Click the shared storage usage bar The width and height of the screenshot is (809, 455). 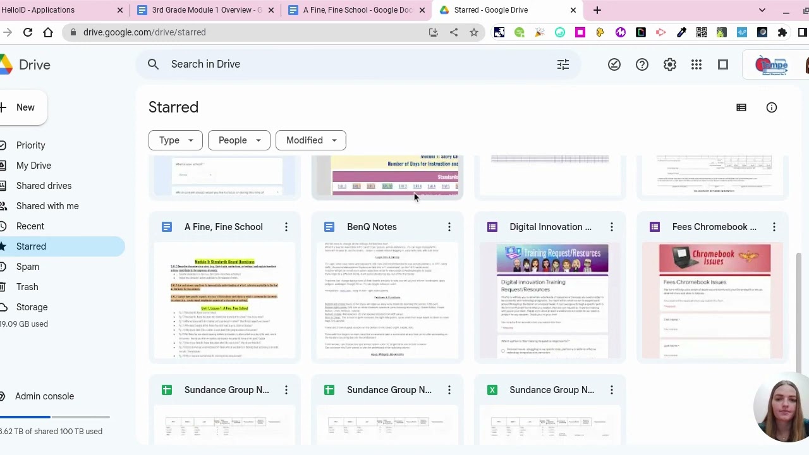coord(55,417)
